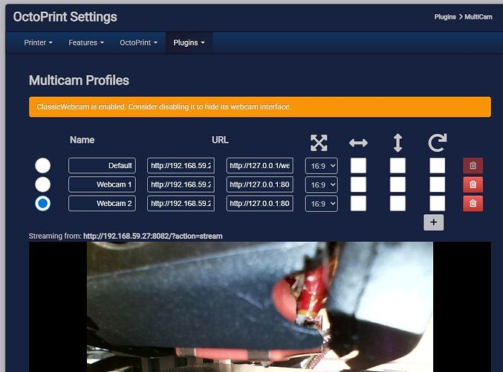Click the vertical flip arrows header icon
The width and height of the screenshot is (503, 372).
coord(397,142)
